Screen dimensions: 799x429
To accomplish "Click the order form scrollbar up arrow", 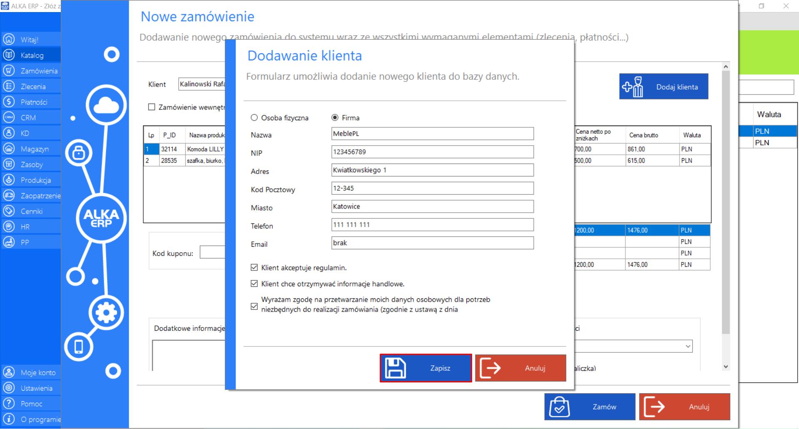I will pyautogui.click(x=726, y=67).
